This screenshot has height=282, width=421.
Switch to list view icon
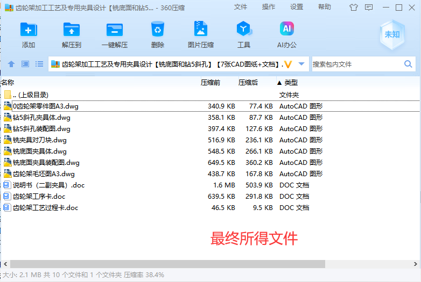click(39, 64)
